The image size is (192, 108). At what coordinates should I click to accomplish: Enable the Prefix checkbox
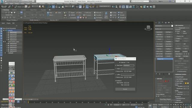click(x=116, y=69)
